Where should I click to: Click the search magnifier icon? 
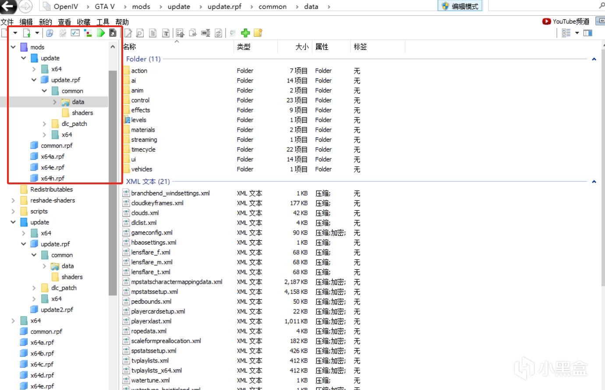[602, 6]
